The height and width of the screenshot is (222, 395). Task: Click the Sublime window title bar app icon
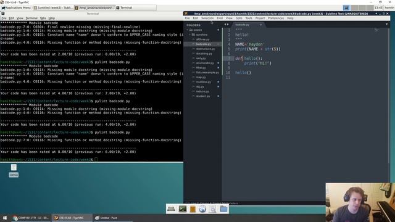(186, 14)
